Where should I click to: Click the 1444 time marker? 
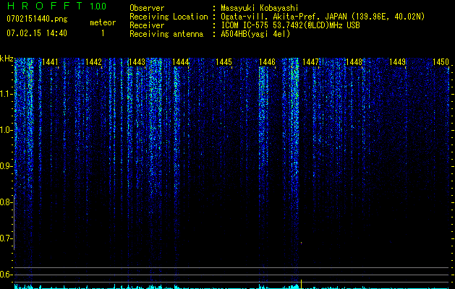point(181,62)
